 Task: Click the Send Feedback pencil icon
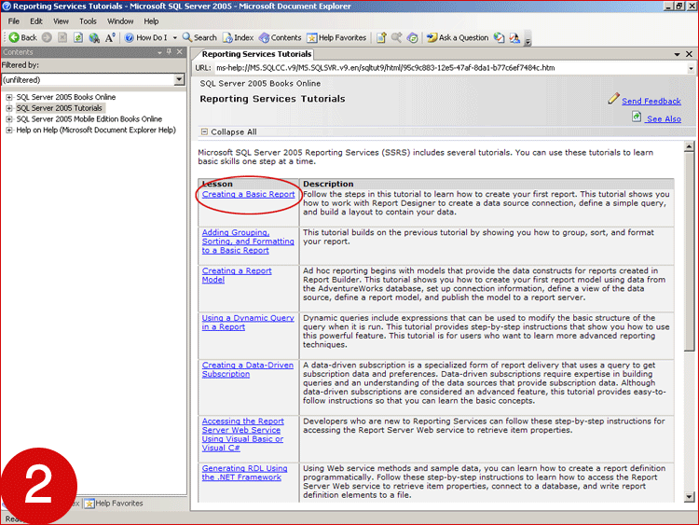click(x=613, y=99)
